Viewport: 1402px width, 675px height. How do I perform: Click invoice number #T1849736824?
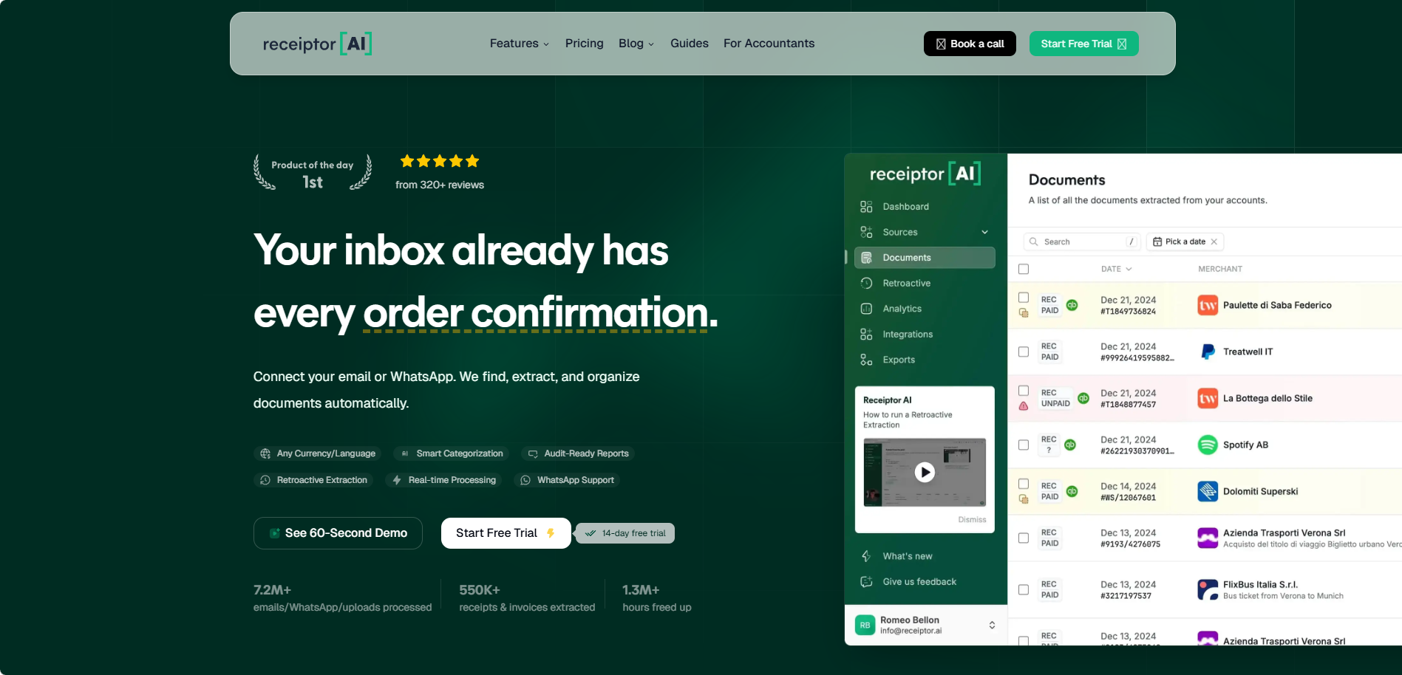(1128, 312)
